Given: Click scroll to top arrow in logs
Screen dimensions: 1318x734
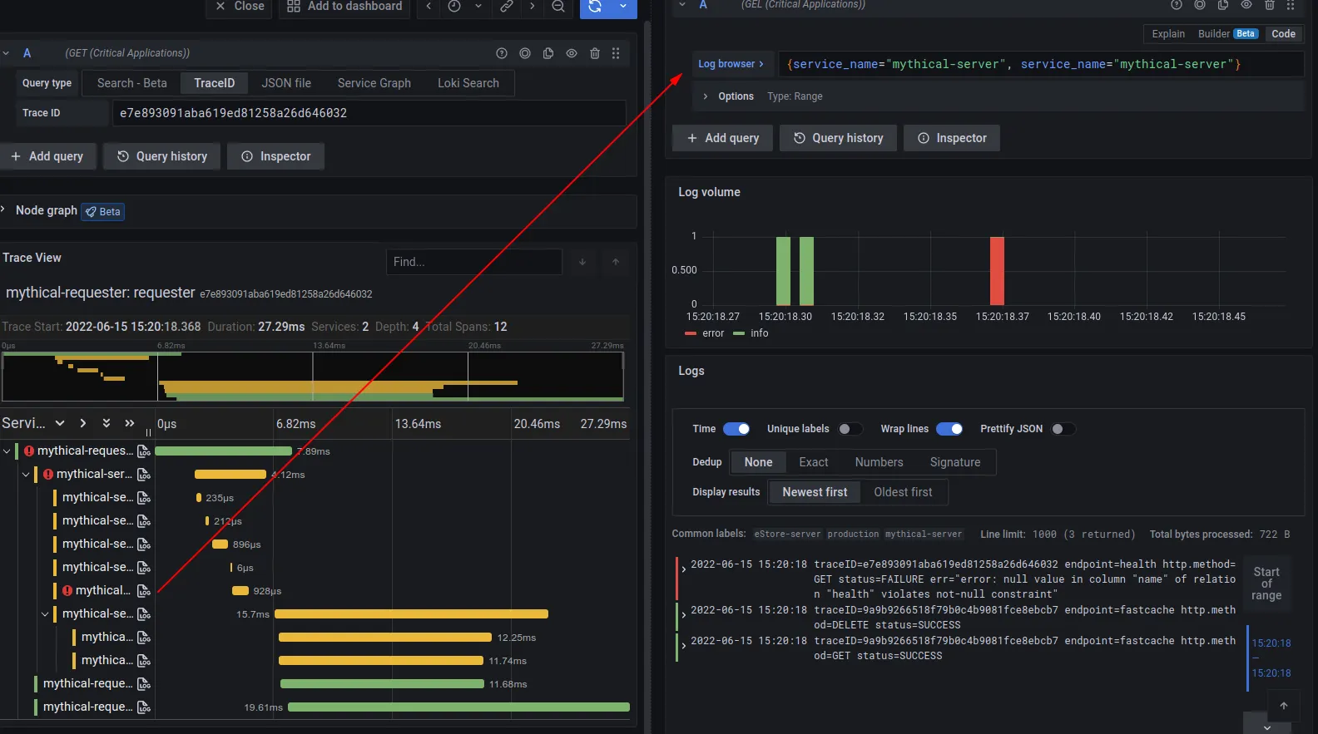Looking at the screenshot, I should tap(1283, 706).
